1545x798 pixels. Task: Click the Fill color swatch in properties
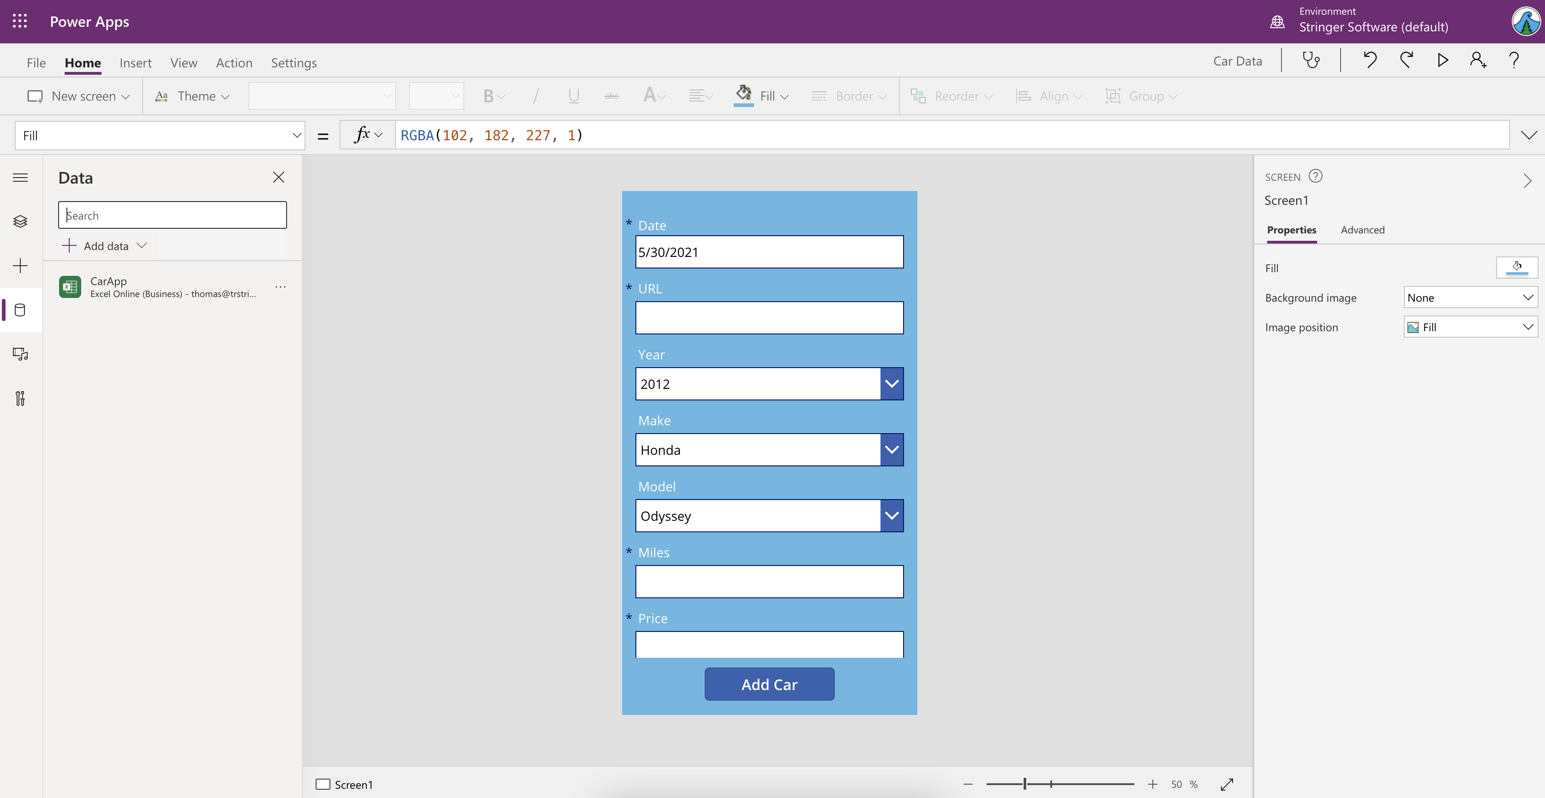1517,268
